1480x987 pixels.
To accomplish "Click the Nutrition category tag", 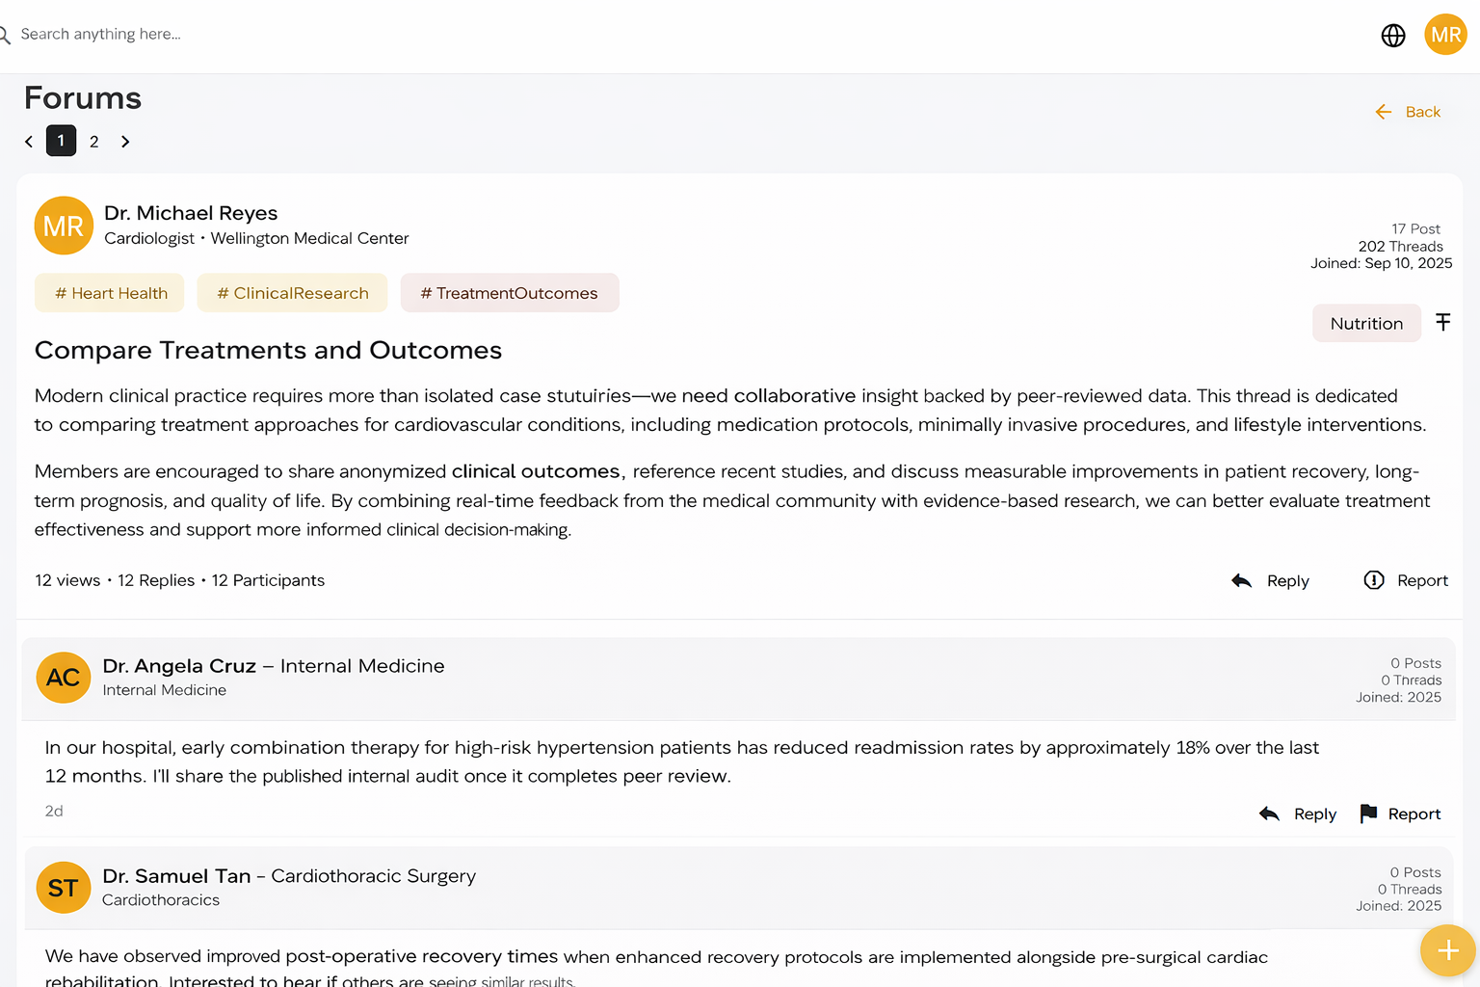I will pos(1366,324).
